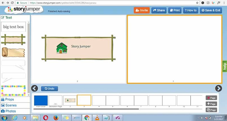Select page 6 thumbnail

click(x=127, y=100)
